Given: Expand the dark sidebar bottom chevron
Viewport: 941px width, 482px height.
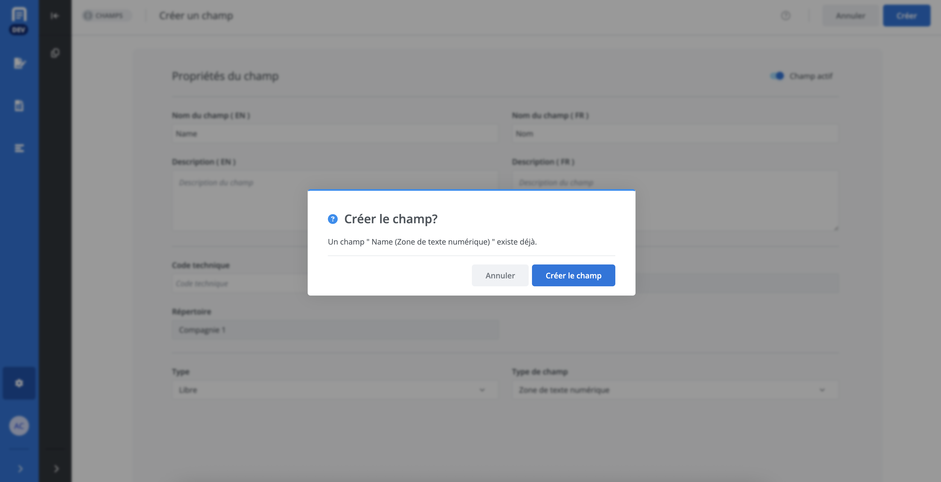Looking at the screenshot, I should [56, 469].
